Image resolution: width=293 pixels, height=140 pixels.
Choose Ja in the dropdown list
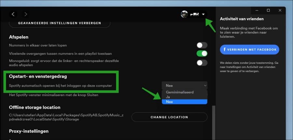(x=185, y=97)
